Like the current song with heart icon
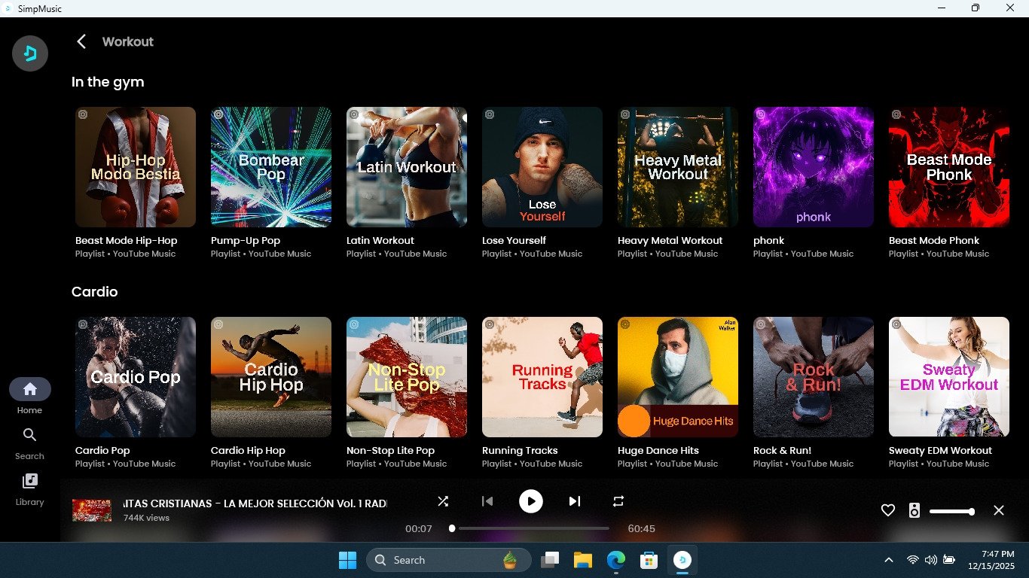Screen dimensions: 1029x578 point(888,511)
